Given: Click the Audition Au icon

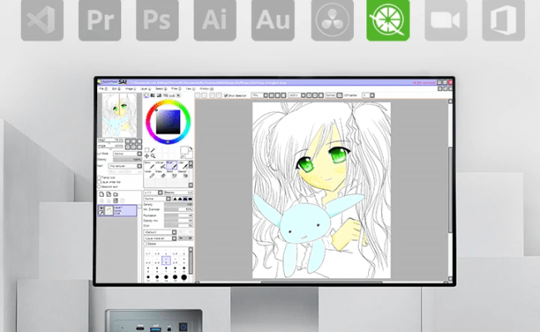Looking at the screenshot, I should coord(272,20).
